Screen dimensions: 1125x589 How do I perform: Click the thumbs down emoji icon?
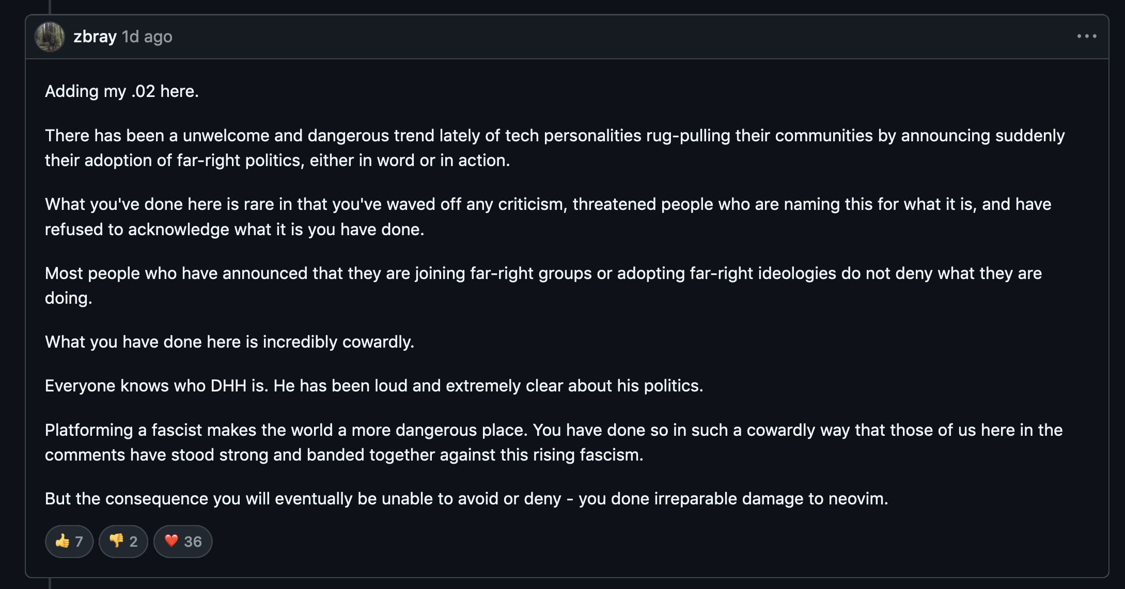click(x=117, y=541)
